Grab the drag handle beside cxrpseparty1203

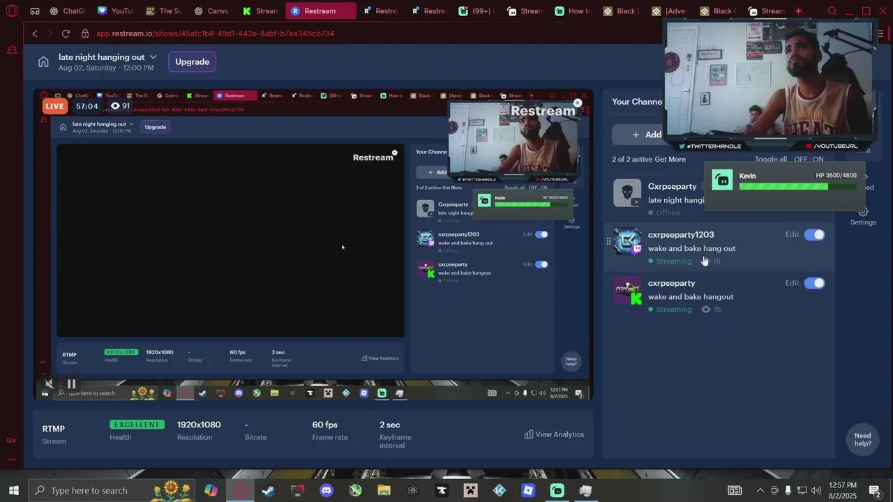point(608,241)
